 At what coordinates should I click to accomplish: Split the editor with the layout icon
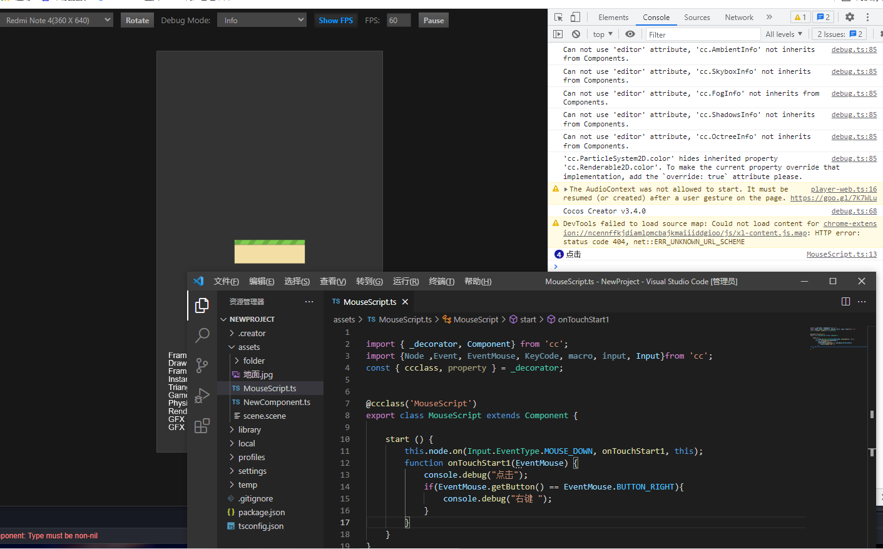(x=845, y=302)
